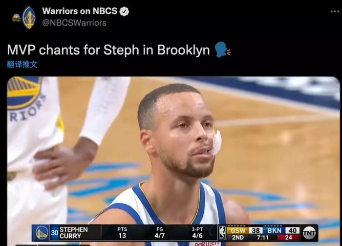Click the NBA logo in score bar
The height and width of the screenshot is (246, 342).
pos(222,233)
